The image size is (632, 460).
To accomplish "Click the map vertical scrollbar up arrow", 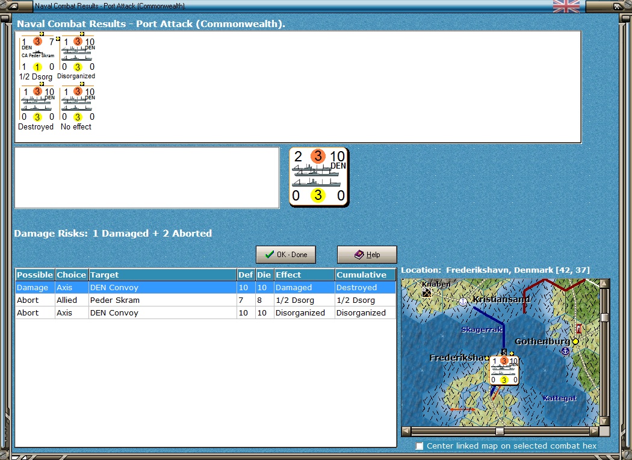I will [x=604, y=284].
